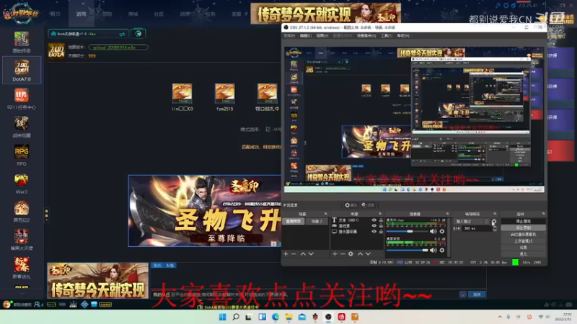Mute the first audio mixer channel speaker
577x324 pixels.
433,231
